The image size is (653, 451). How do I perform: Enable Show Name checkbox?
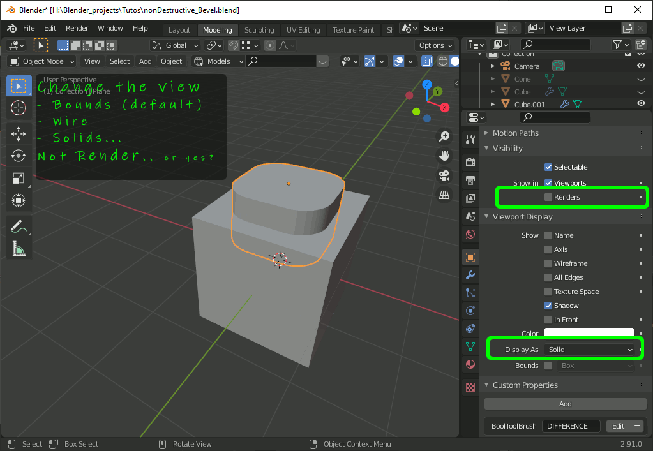(x=548, y=235)
